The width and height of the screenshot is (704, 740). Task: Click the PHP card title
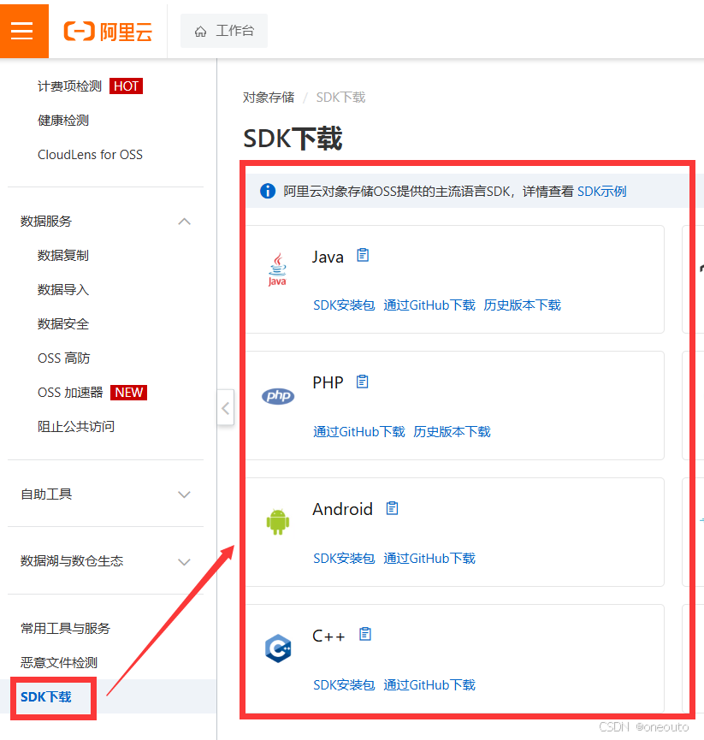click(328, 382)
